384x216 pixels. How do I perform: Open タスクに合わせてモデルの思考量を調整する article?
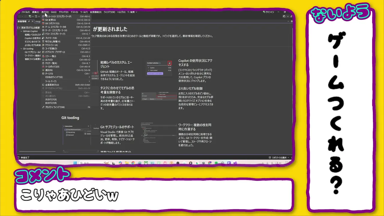[x=117, y=90]
